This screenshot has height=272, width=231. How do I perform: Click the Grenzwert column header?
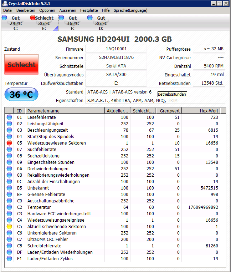coord(169,111)
